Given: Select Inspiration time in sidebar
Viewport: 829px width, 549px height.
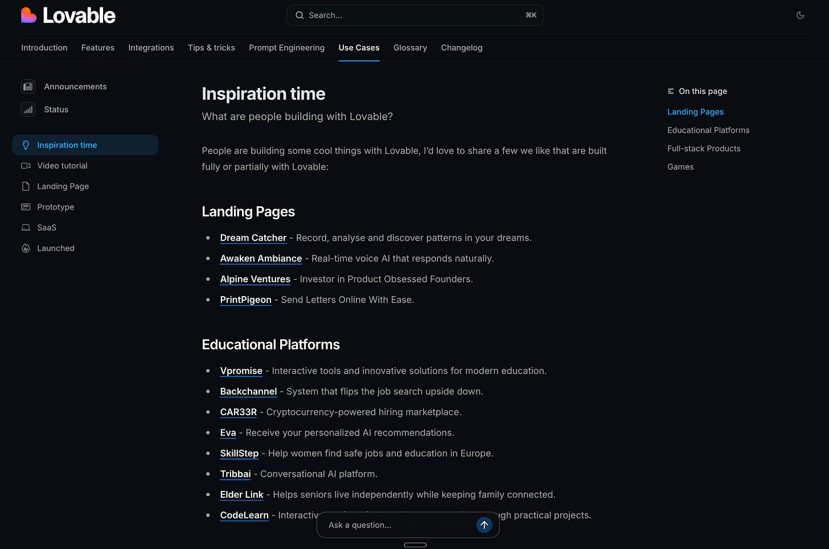Looking at the screenshot, I should [85, 145].
